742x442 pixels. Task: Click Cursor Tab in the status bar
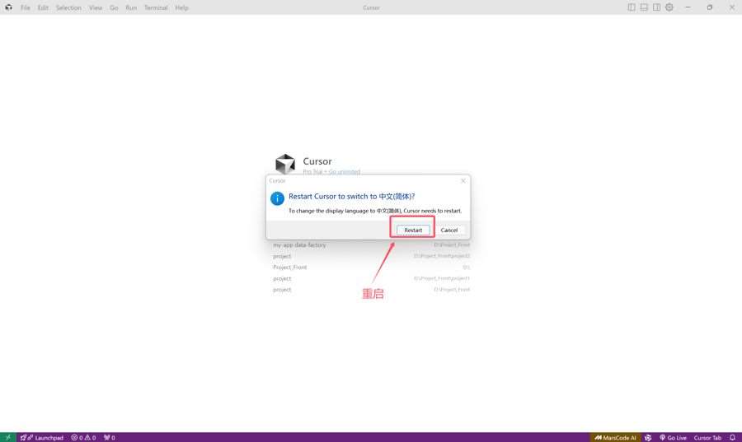[707, 437]
